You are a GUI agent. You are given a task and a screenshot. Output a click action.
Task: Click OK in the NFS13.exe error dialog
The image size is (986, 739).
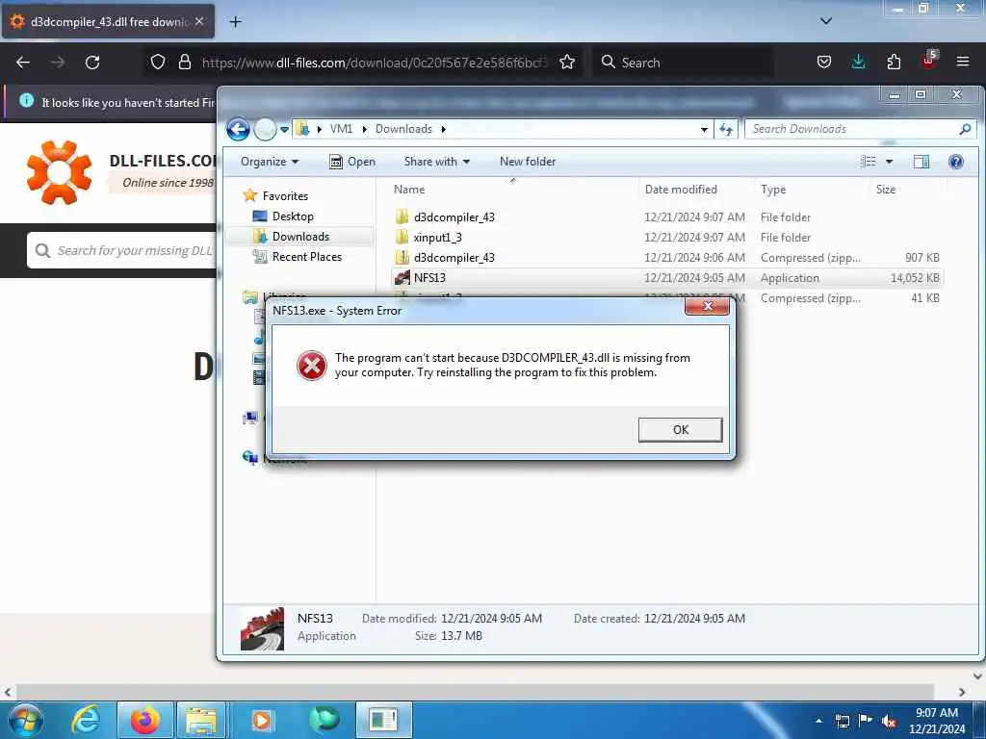tap(680, 430)
